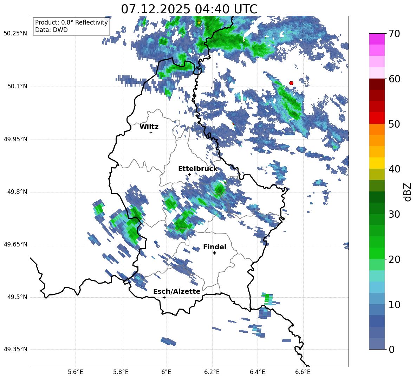Click the 6.6°E longitude label

point(303,372)
